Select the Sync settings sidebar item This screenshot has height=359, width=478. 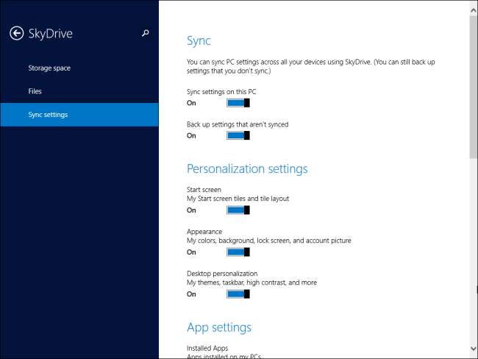point(49,115)
